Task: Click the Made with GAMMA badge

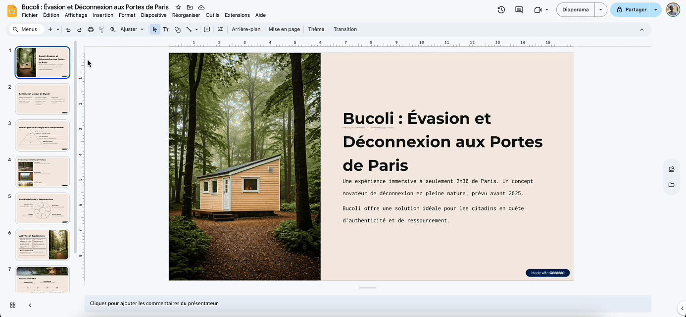Action: coord(547,273)
